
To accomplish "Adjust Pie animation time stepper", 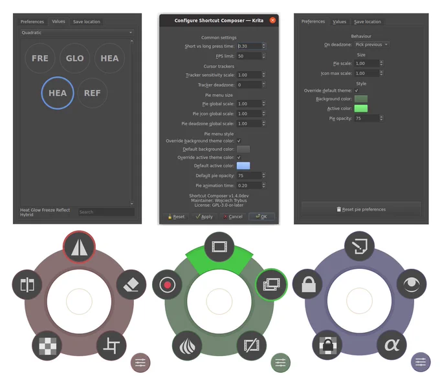I will (263, 185).
